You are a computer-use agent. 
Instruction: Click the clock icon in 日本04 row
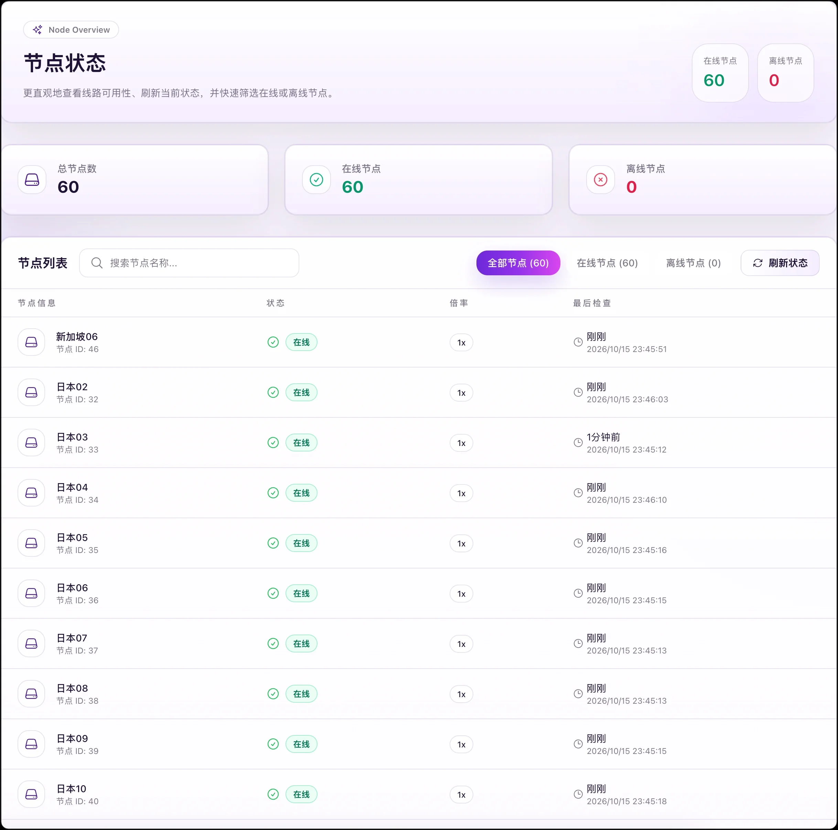[578, 493]
